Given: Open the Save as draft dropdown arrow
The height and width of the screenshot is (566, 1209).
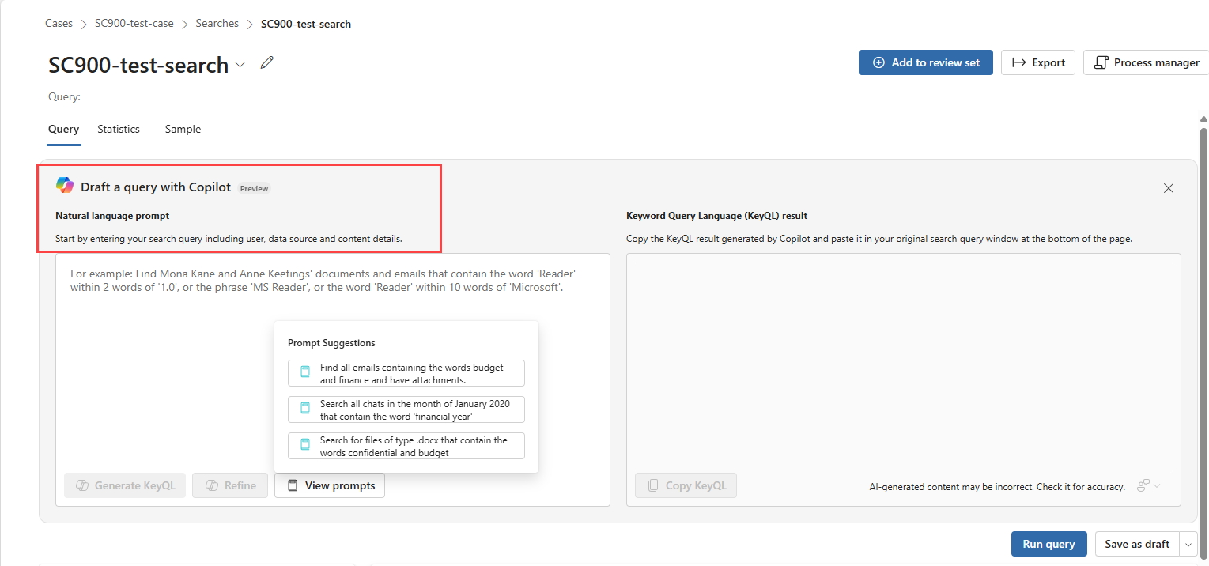Looking at the screenshot, I should pos(1188,544).
